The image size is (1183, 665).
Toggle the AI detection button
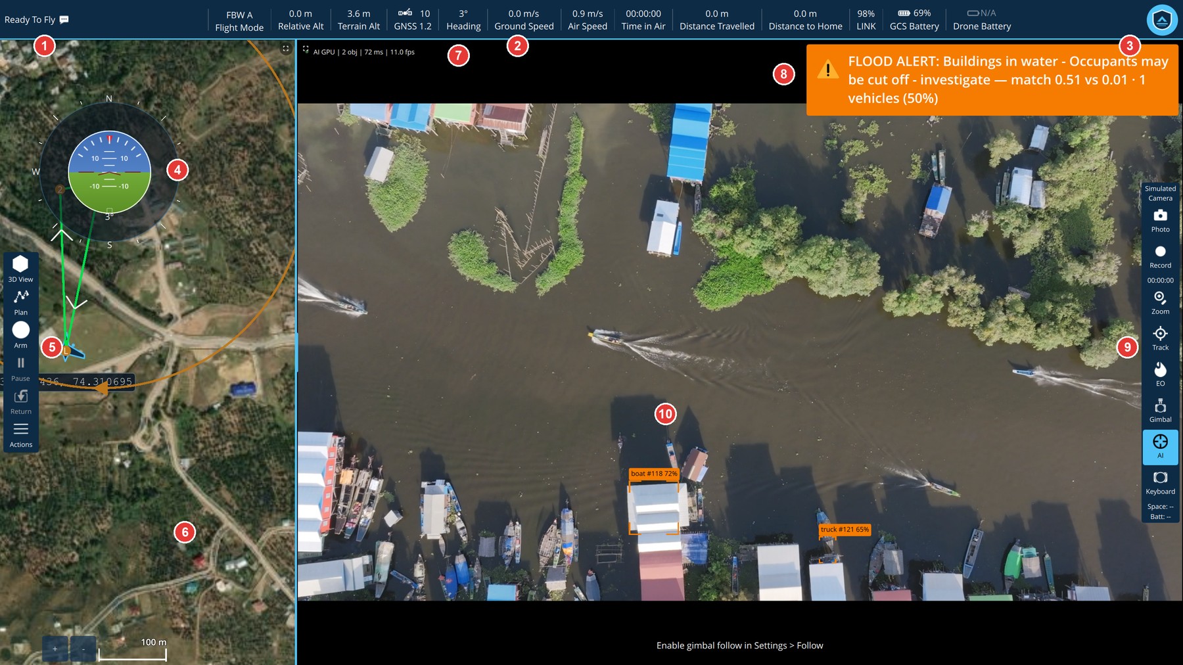(x=1160, y=447)
